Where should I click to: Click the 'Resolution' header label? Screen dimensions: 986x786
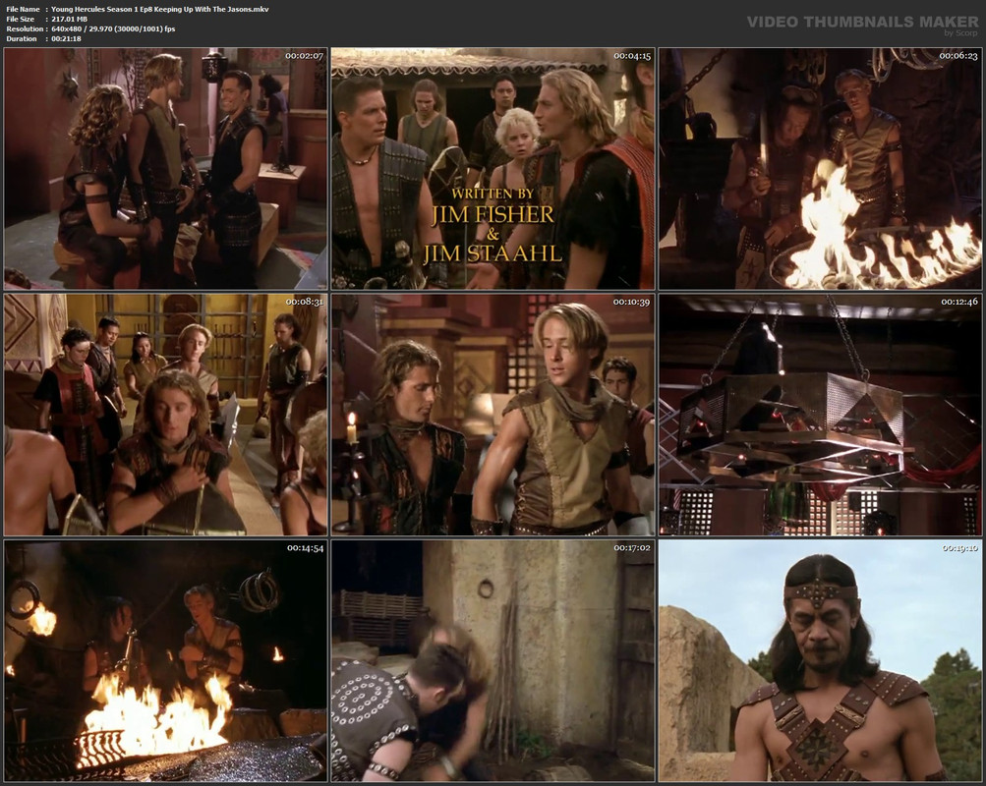tap(25, 28)
